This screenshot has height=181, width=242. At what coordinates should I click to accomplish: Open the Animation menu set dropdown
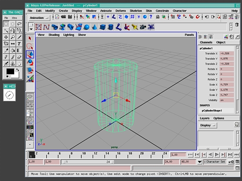click(x=39, y=18)
